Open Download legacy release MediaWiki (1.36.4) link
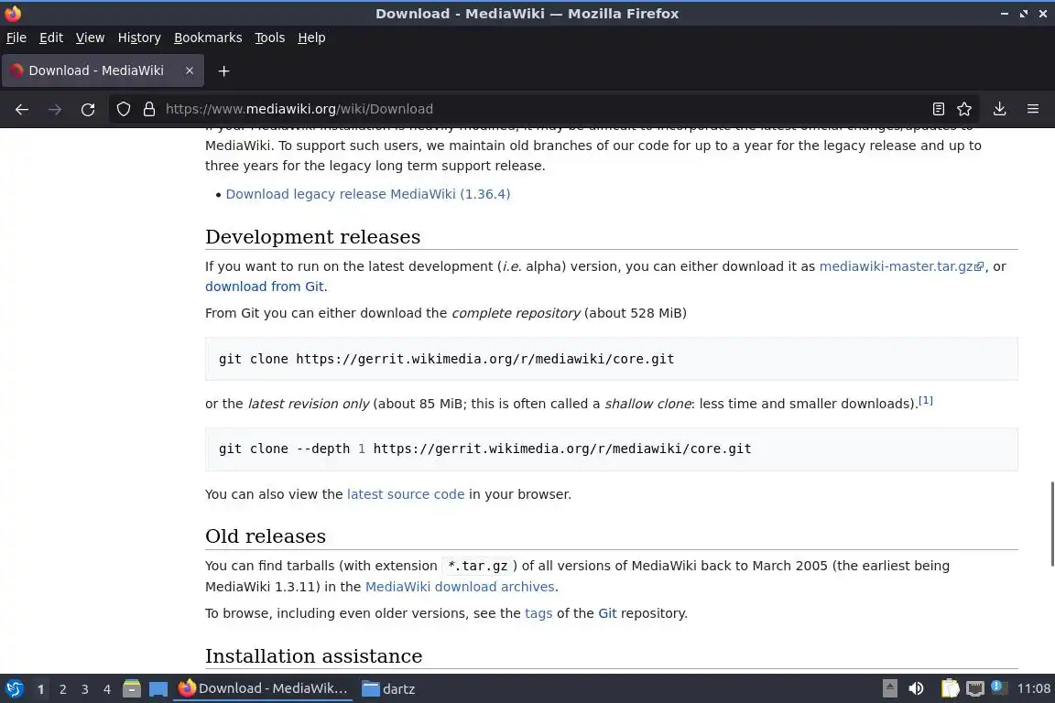Screen dimensions: 1055x703 pyautogui.click(x=368, y=194)
